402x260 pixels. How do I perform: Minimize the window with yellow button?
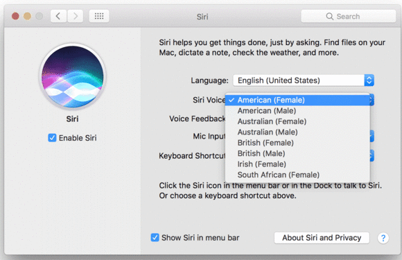click(27, 17)
